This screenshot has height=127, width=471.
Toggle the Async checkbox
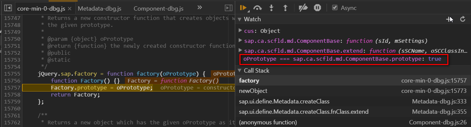(335, 8)
